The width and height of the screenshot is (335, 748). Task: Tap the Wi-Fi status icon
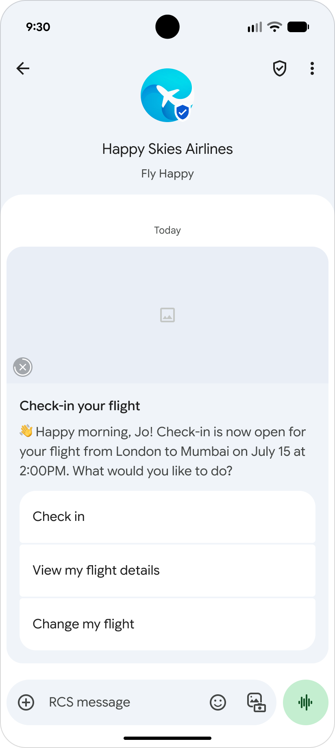point(275,27)
